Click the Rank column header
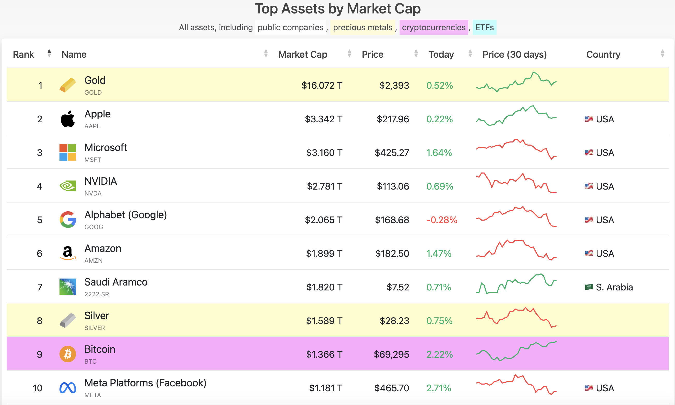The image size is (675, 405). pyautogui.click(x=24, y=54)
